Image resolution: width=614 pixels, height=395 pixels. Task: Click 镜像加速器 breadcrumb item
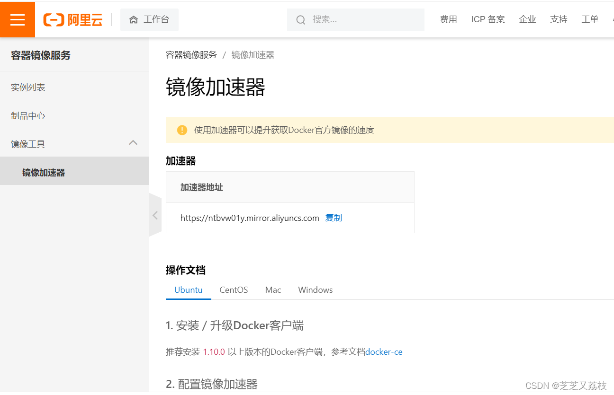253,55
